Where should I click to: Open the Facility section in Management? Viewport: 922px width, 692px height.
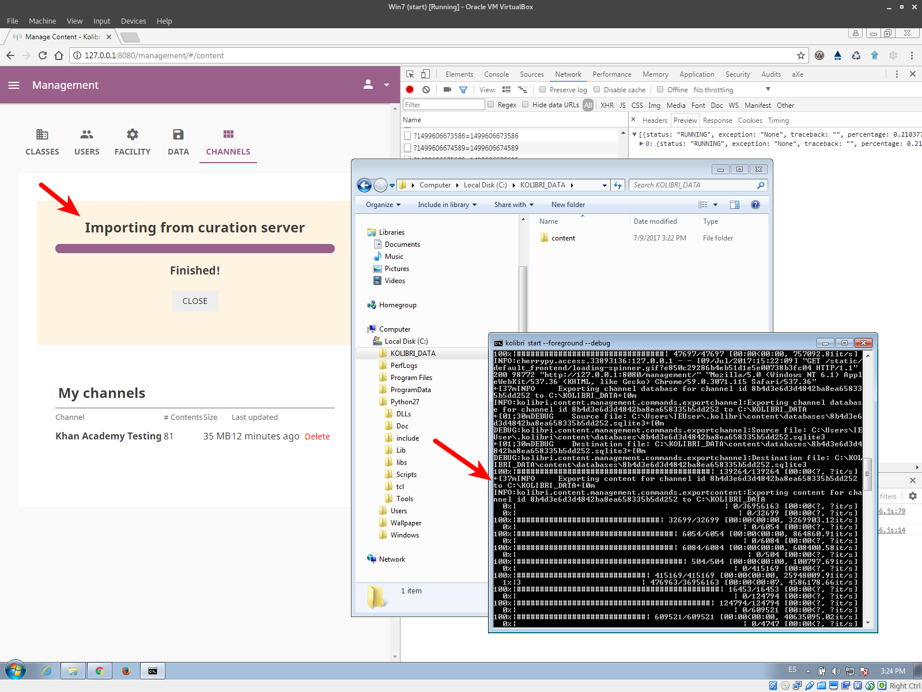coord(132,141)
